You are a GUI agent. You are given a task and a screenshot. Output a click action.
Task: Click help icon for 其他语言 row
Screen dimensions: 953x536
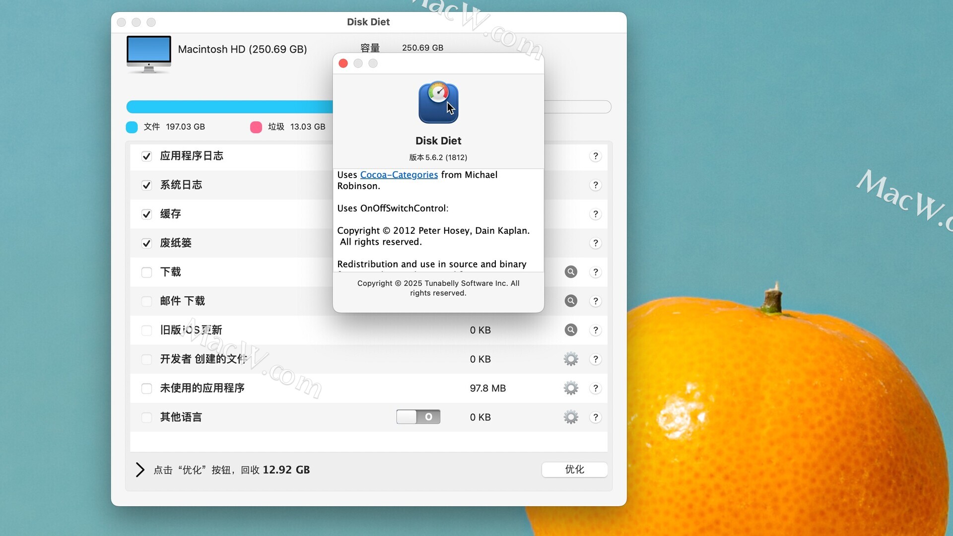coord(595,417)
